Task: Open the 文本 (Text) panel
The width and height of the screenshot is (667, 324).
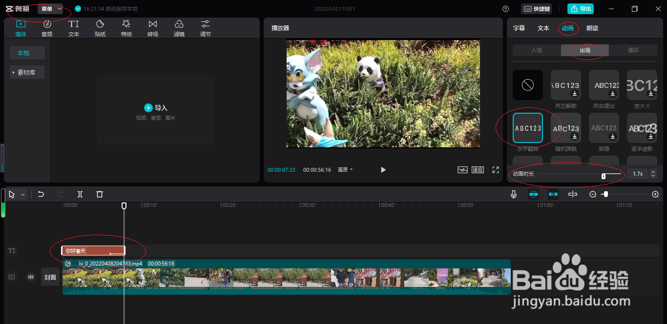Action: (74, 28)
